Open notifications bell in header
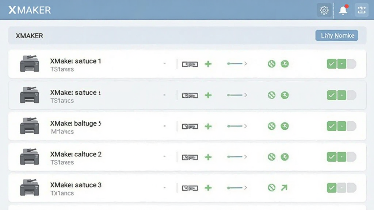The width and height of the screenshot is (374, 210). [x=343, y=10]
